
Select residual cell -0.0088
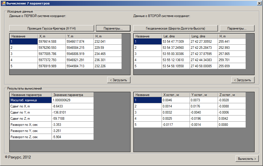click(x=232, y=106)
